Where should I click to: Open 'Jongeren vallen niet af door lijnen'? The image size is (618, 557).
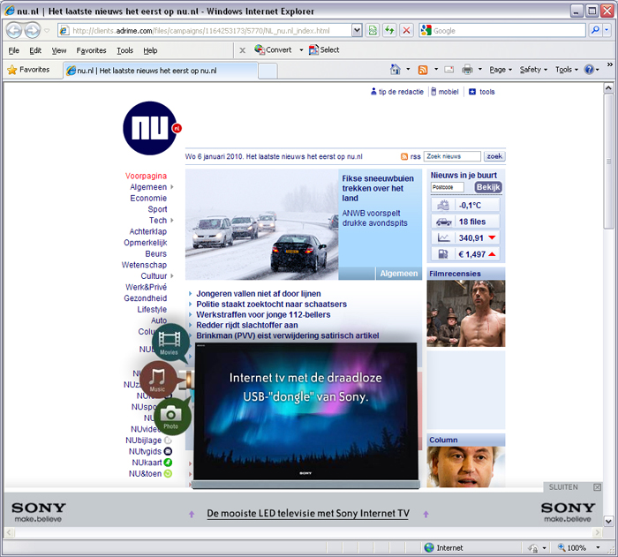[258, 294]
